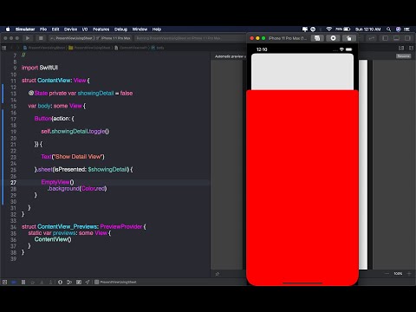Image resolution: width=416 pixels, height=312 pixels.
Task: Open the canvas zoom percentage dropdown
Action: point(398,273)
